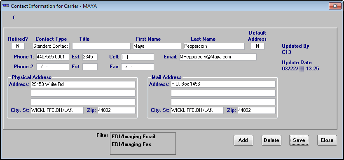Viewport: 344px width, 160px height.
Task: Click the Cell phone field
Action: pyautogui.click(x=138, y=57)
